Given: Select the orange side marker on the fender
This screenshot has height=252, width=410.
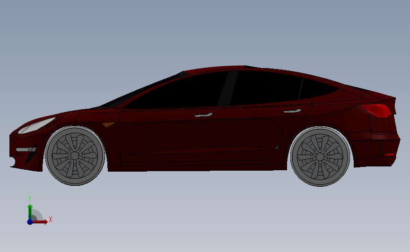Looking at the screenshot, I should [x=108, y=124].
